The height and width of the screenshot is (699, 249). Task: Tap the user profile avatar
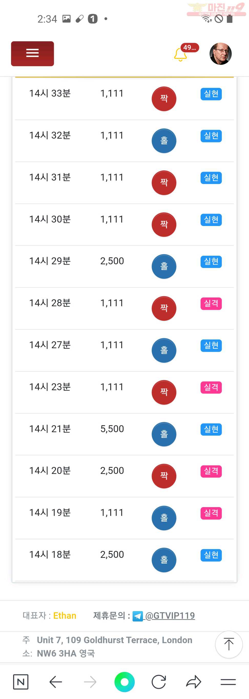click(221, 54)
